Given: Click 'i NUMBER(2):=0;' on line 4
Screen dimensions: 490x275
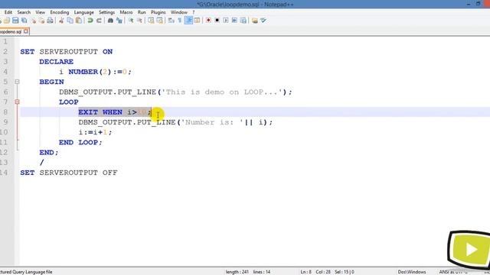Looking at the screenshot, I should tap(95, 72).
